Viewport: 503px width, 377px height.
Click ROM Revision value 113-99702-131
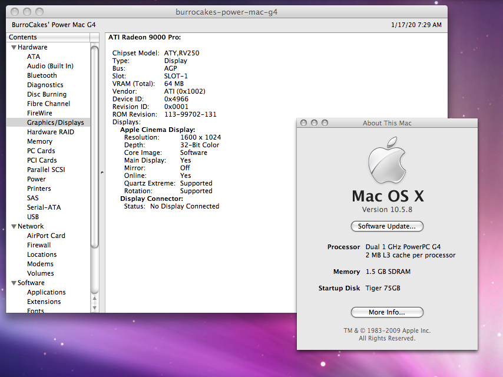click(x=190, y=114)
